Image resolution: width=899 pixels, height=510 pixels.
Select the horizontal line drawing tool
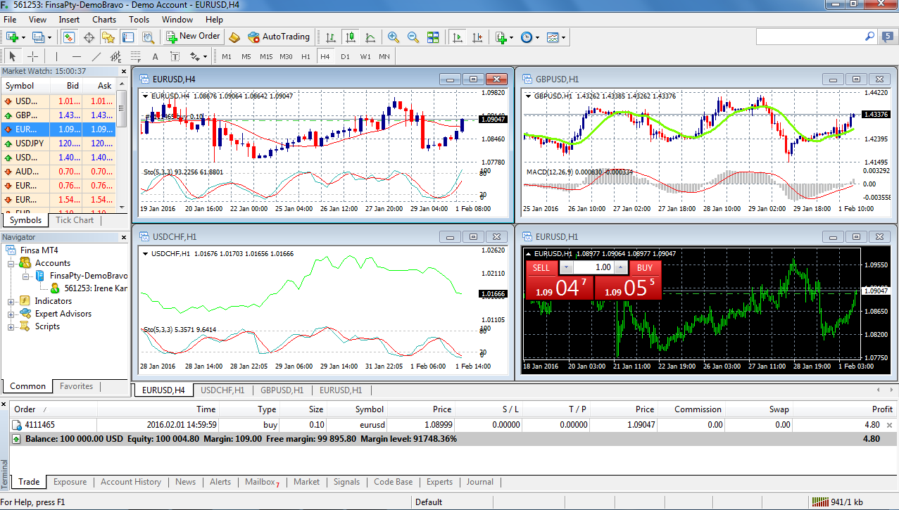click(77, 56)
